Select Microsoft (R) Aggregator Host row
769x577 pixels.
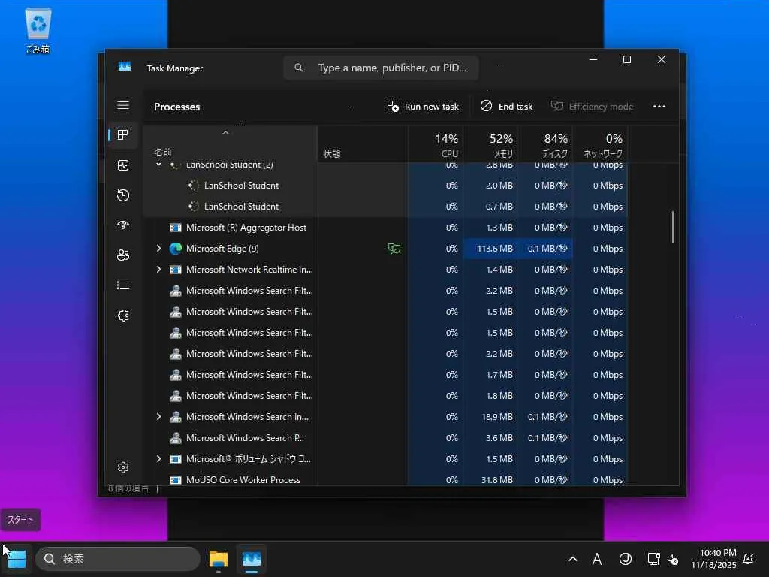[385, 228]
